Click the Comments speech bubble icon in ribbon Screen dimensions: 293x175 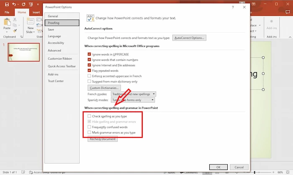[x=288, y=12]
